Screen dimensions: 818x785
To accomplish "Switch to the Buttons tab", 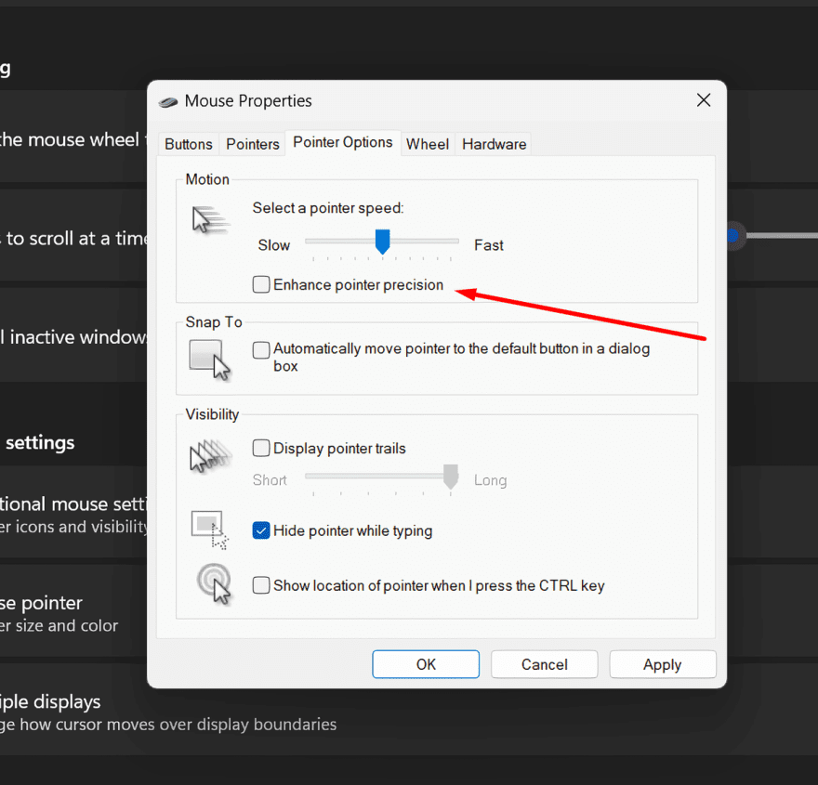I will tap(189, 144).
